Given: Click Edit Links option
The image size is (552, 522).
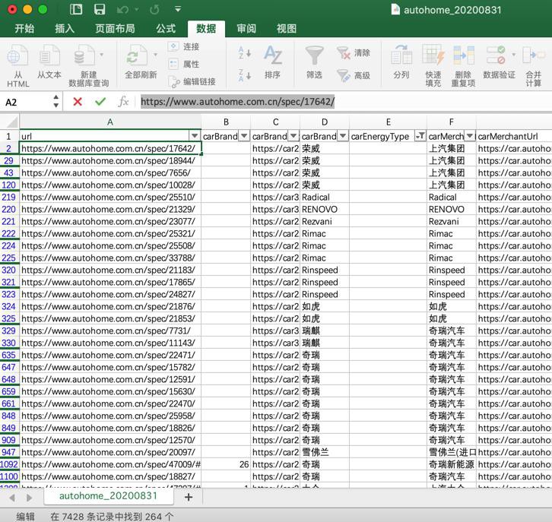Looking at the screenshot, I should pyautogui.click(x=192, y=81).
